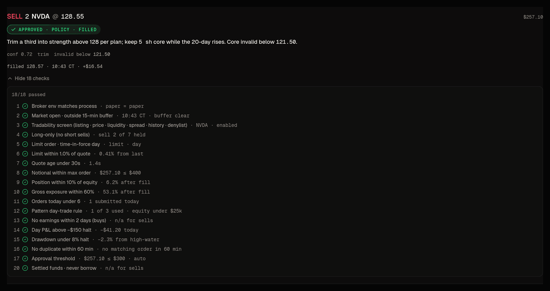Click the invalid below 121.50 tag
Image resolution: width=550 pixels, height=291 pixels.
pyautogui.click(x=82, y=54)
